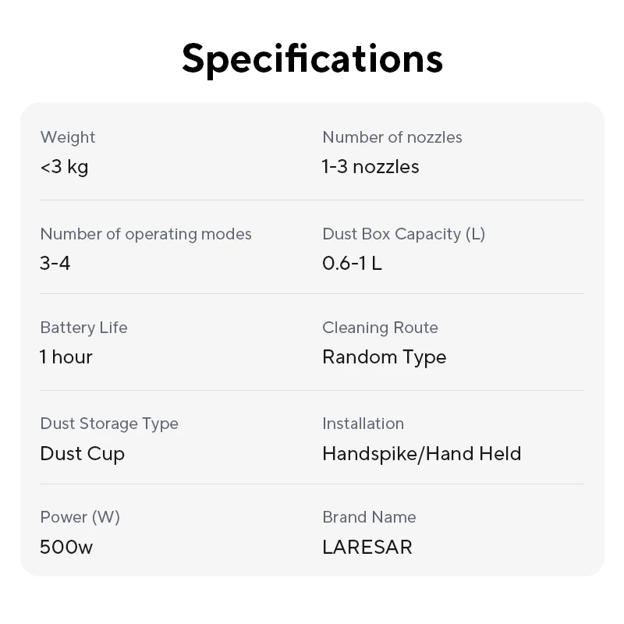The width and height of the screenshot is (624, 624).
Task: Select the Installation label
Action: tap(363, 424)
